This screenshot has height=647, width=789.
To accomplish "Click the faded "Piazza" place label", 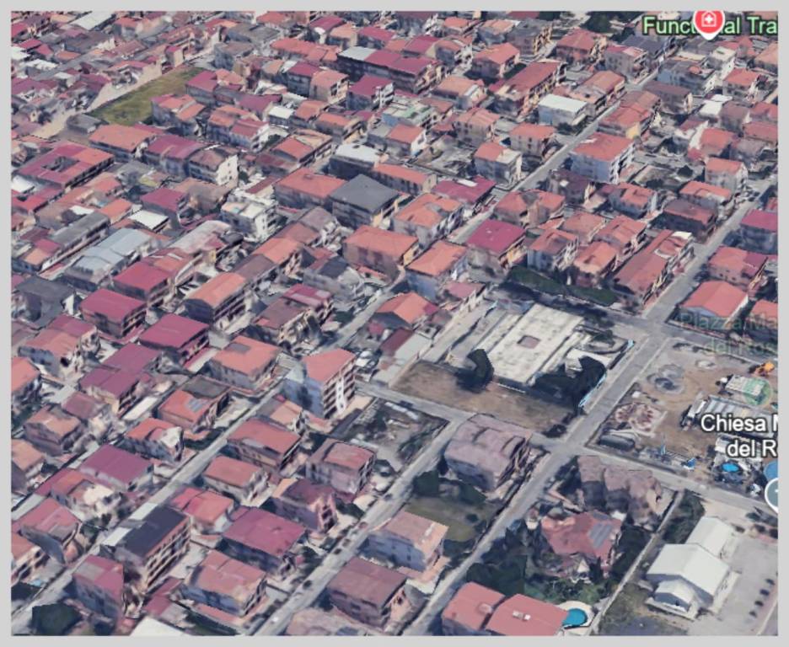I will pos(727,332).
